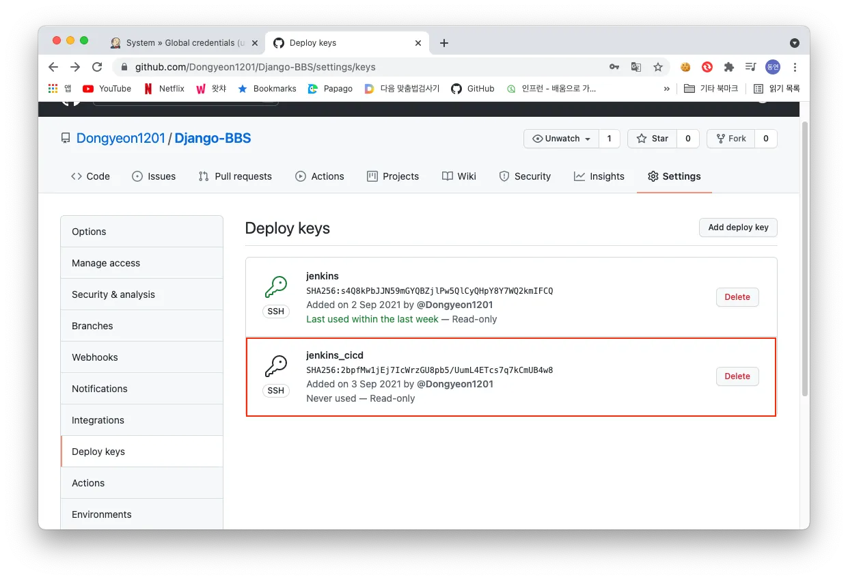848x580 pixels.
Task: Show hidden bookmarks with the double chevron
Action: [x=667, y=89]
